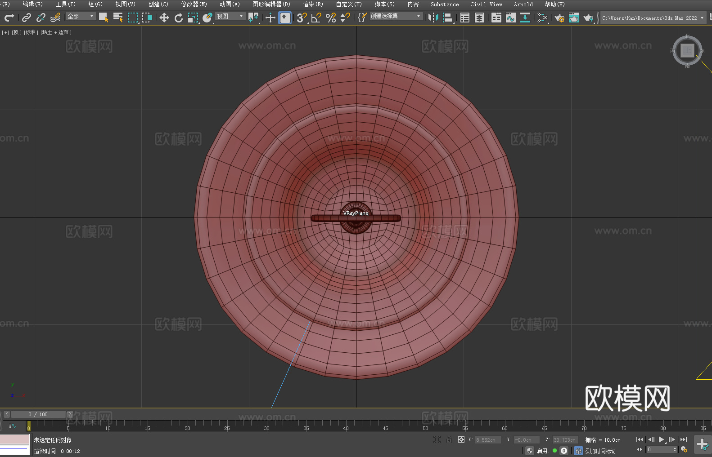The height and width of the screenshot is (457, 712).
Task: Expand the project folder path dropdown
Action: point(702,18)
